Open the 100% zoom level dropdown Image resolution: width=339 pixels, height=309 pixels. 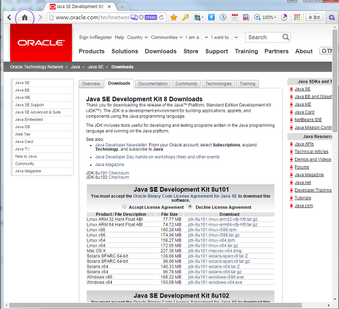coord(269,18)
